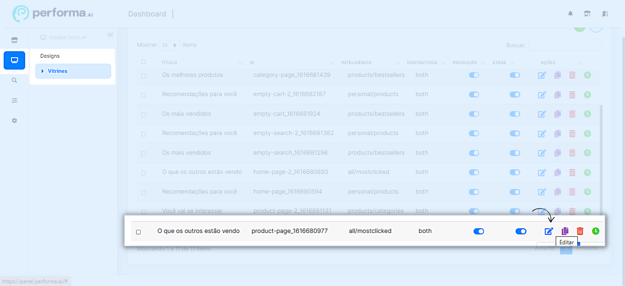Viewport: 625px width, 286px height.
Task: Go to Próximo page
Action: coord(587,248)
